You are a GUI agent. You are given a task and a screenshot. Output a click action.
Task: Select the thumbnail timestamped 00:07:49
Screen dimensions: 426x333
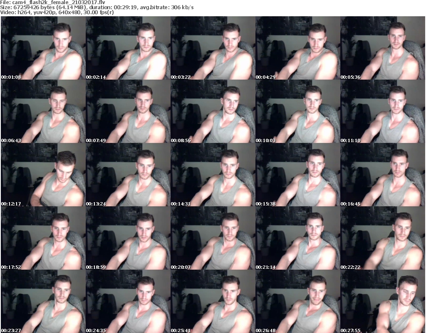tap(128, 111)
